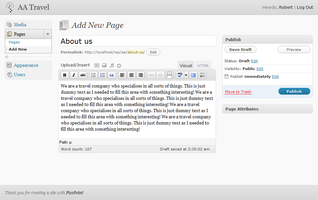318x200 pixels.
Task: Insert unordered bullet list
Action: click(94, 75)
